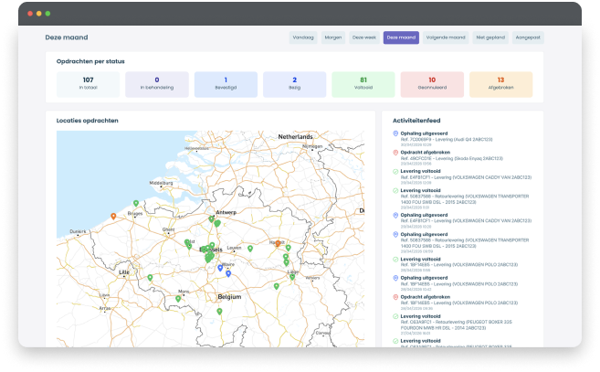Open the Deze week tab
The height and width of the screenshot is (372, 600).
[364, 37]
